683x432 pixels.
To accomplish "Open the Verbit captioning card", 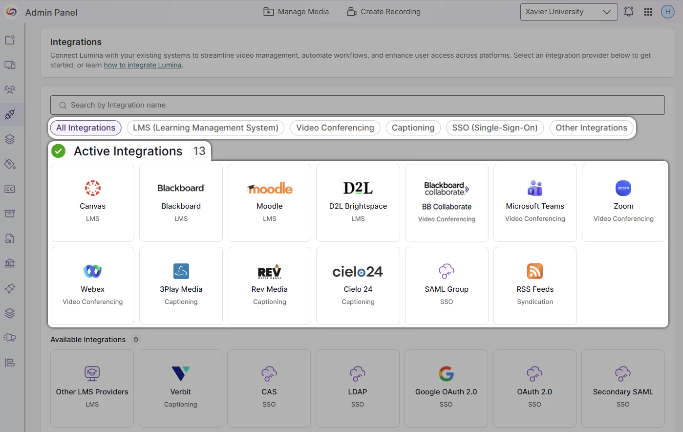I will [181, 389].
